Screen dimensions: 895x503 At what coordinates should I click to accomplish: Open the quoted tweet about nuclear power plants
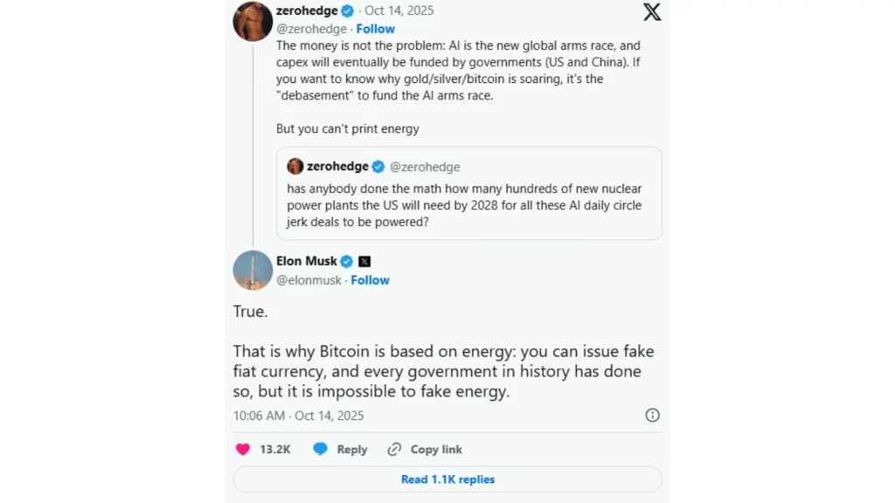[x=468, y=205]
